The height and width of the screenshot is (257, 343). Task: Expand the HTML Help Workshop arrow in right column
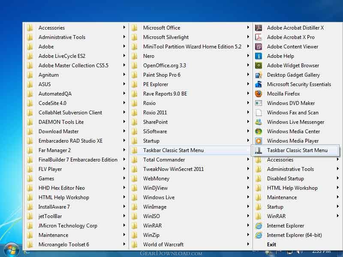[337, 188]
